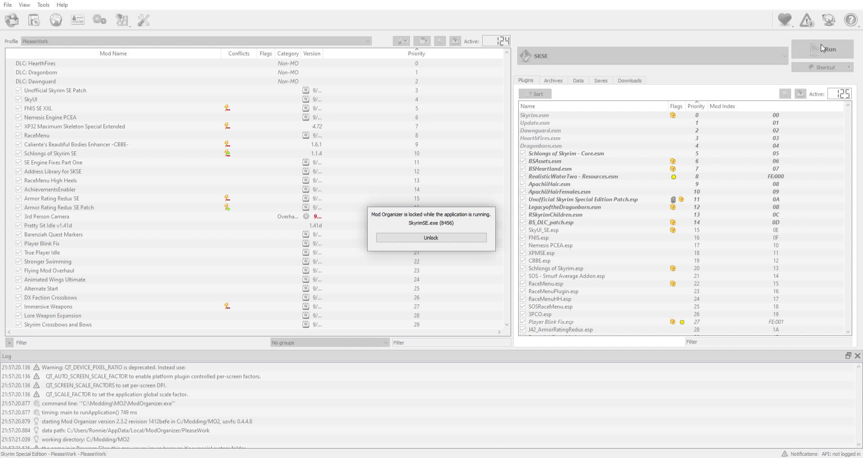Open the Tools menu

point(43,5)
